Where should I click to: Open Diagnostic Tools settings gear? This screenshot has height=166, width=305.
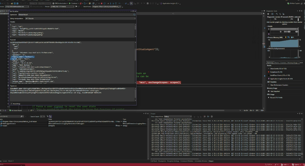coord(268,14)
